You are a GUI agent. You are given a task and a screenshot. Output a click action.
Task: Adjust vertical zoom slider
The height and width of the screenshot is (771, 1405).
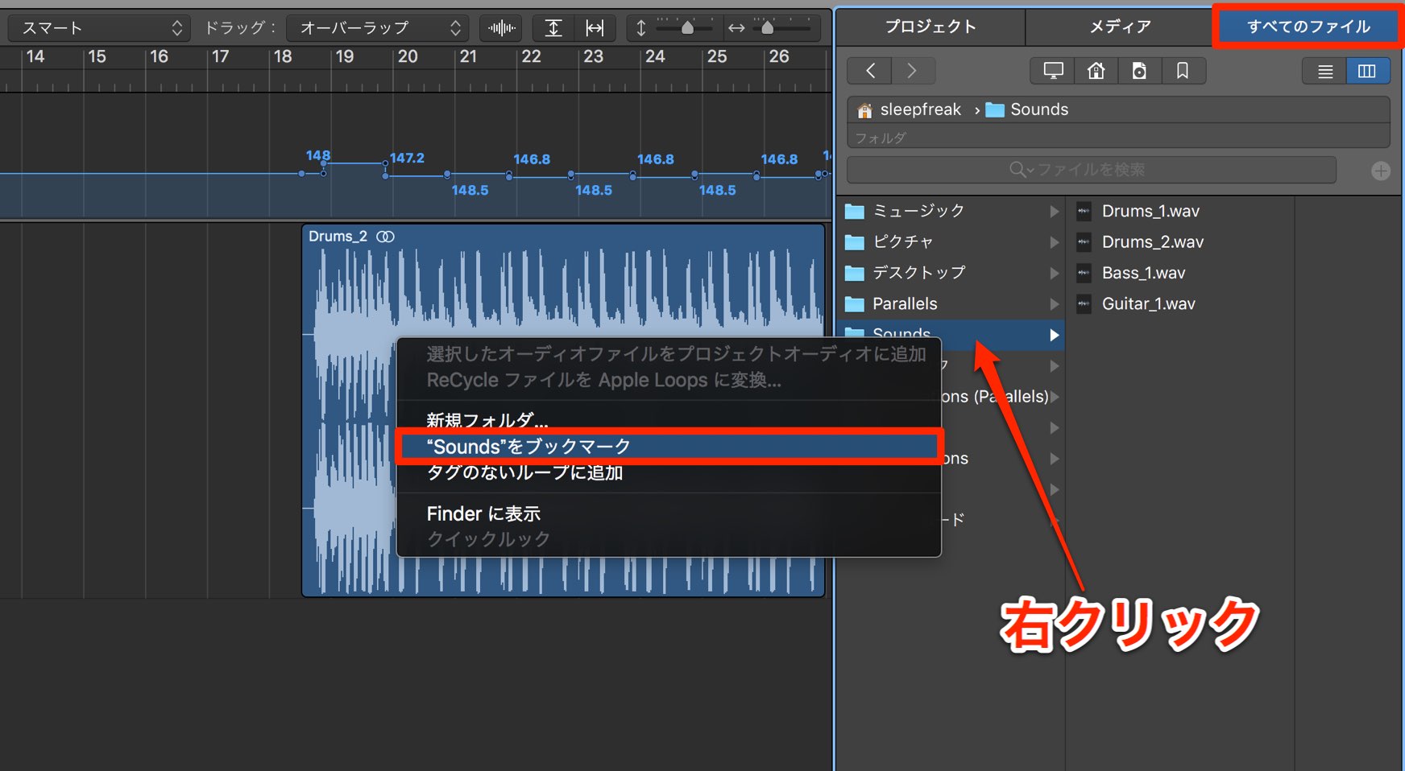[686, 28]
